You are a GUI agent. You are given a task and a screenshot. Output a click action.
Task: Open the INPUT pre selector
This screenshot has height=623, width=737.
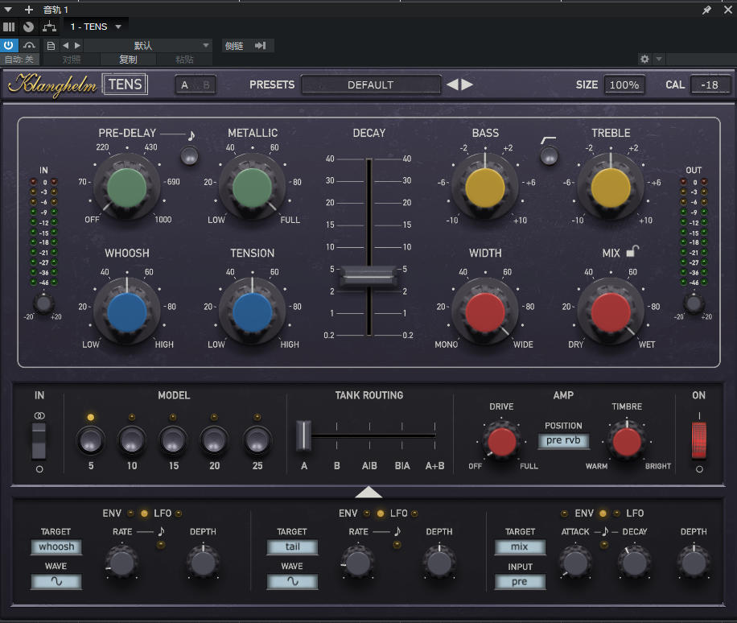pos(520,582)
